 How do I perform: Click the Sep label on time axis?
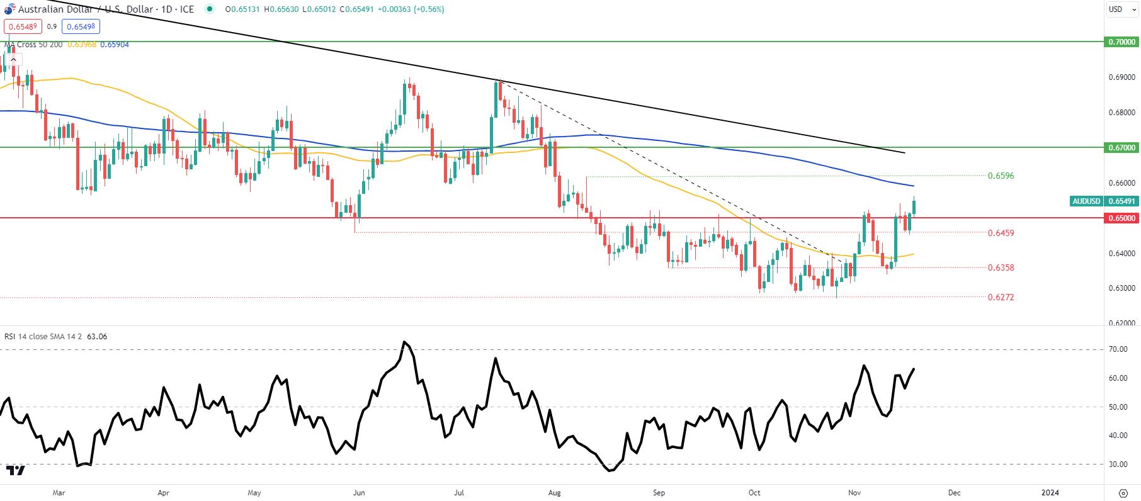click(x=659, y=493)
